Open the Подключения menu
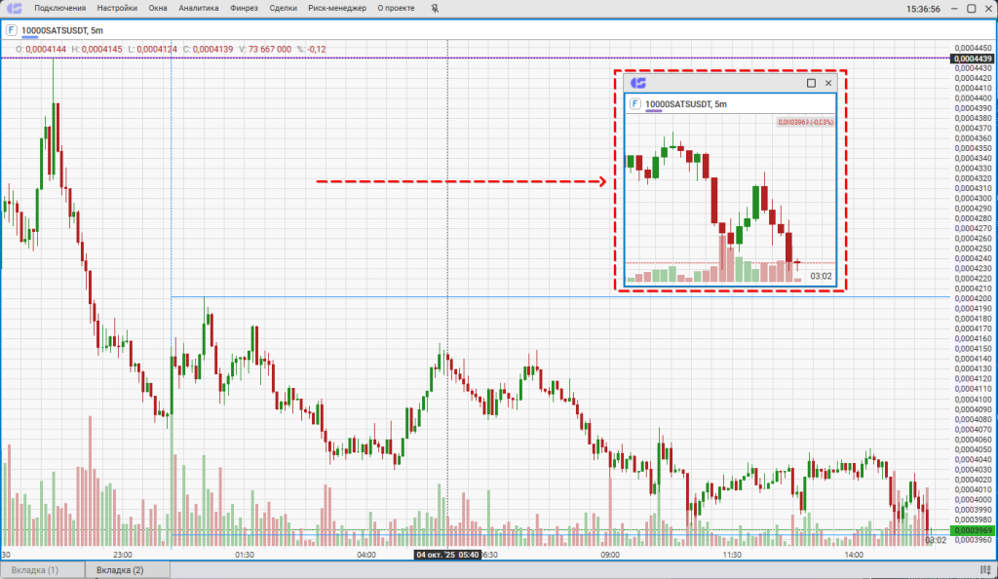998x579 pixels. 60,9
